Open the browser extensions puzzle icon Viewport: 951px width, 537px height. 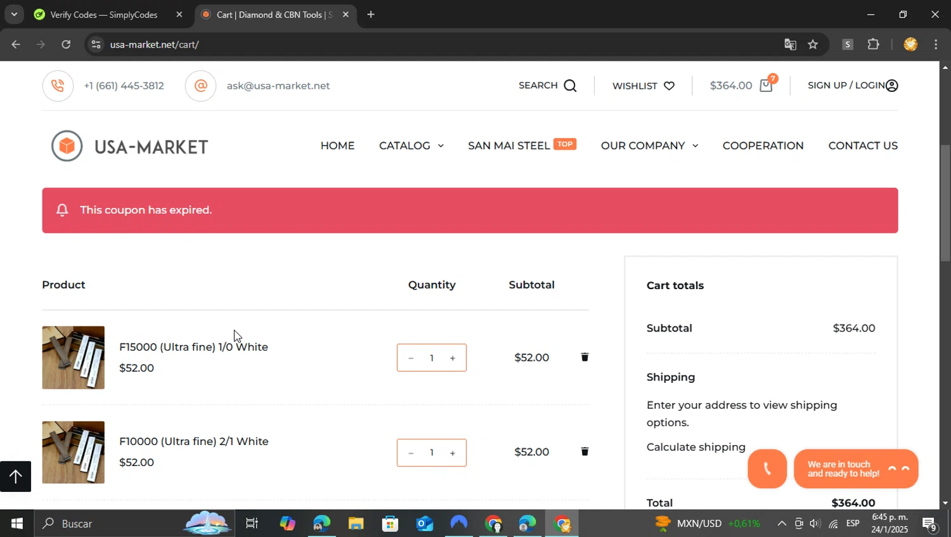(x=874, y=44)
